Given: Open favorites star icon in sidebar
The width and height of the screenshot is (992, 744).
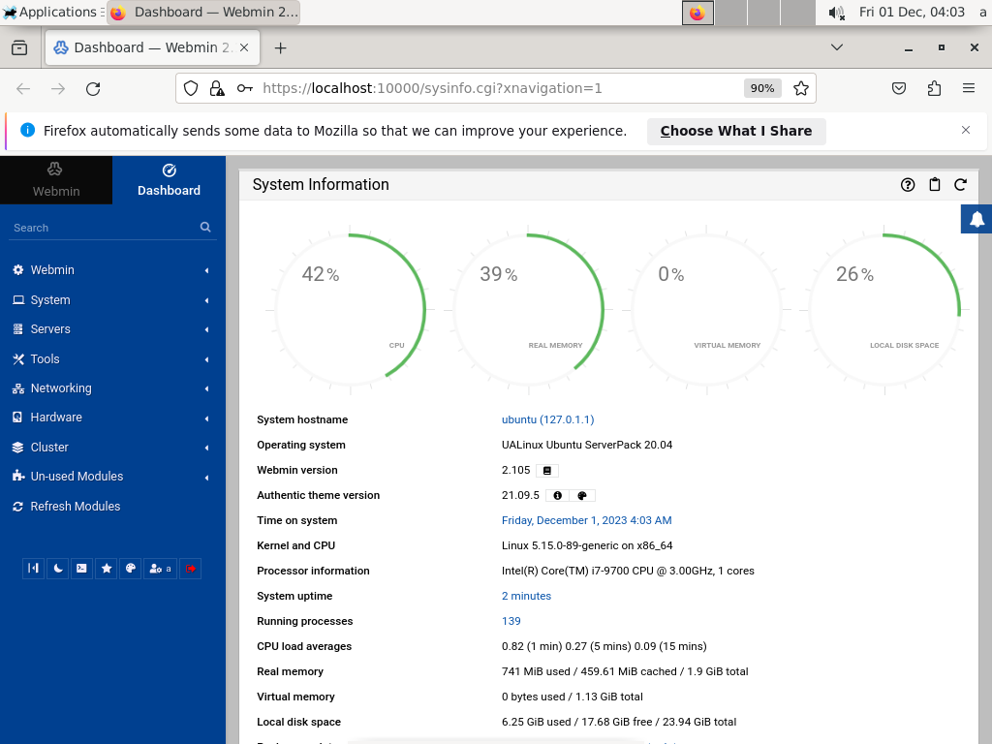Looking at the screenshot, I should point(107,569).
